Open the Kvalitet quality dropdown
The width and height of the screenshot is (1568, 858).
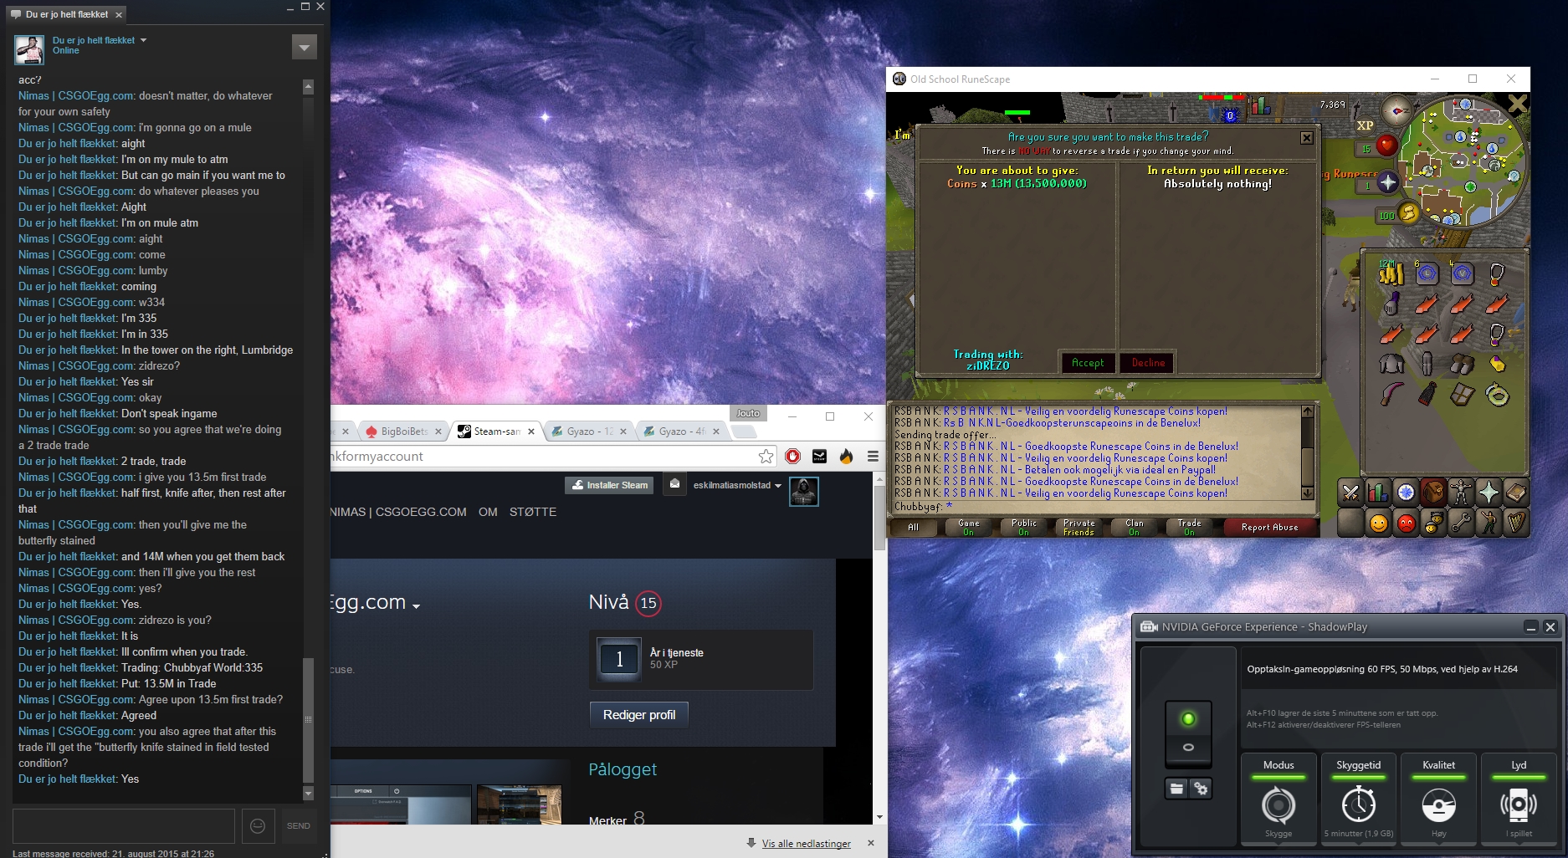[x=1439, y=798]
